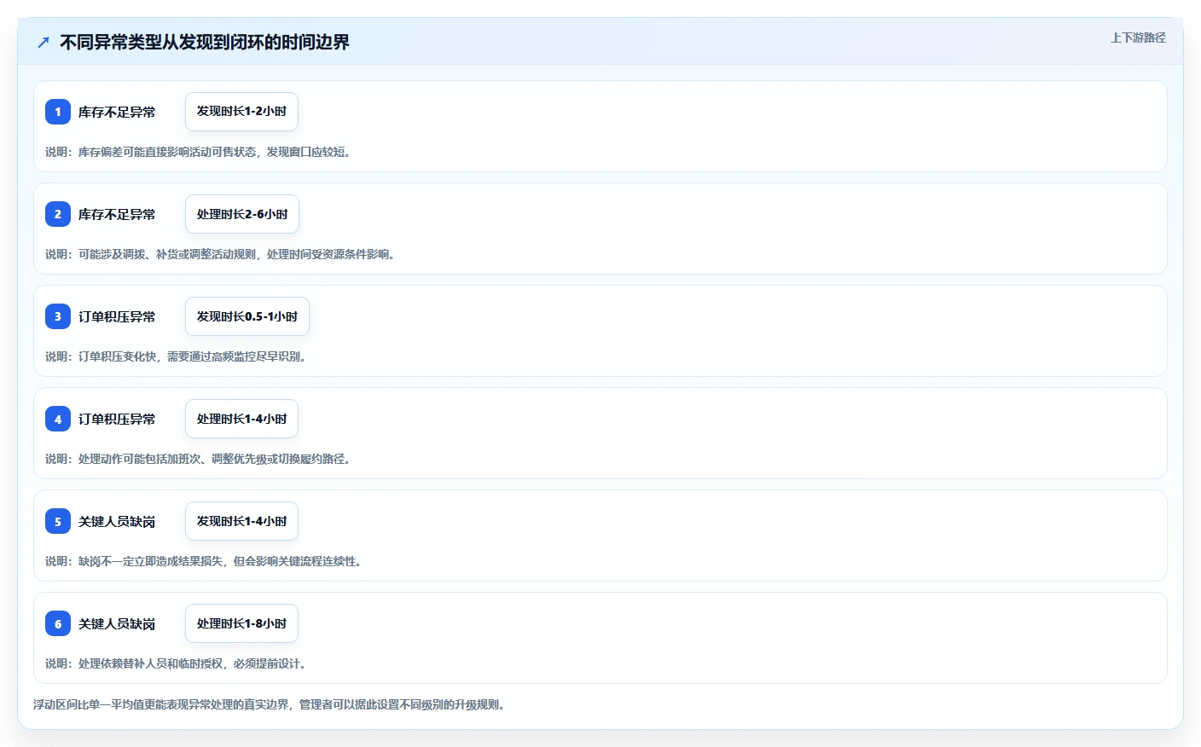1201x747 pixels.
Task: Click the 处理时长1-8小时 pill
Action: point(241,623)
